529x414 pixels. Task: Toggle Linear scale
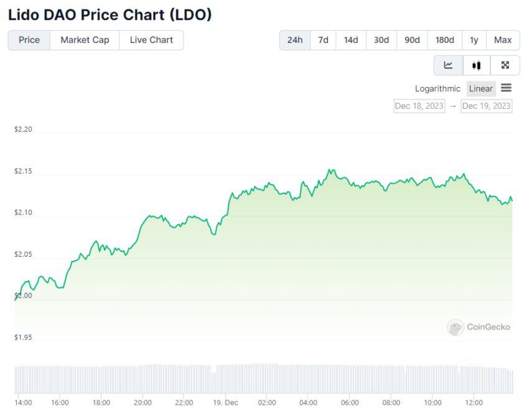[x=480, y=88]
